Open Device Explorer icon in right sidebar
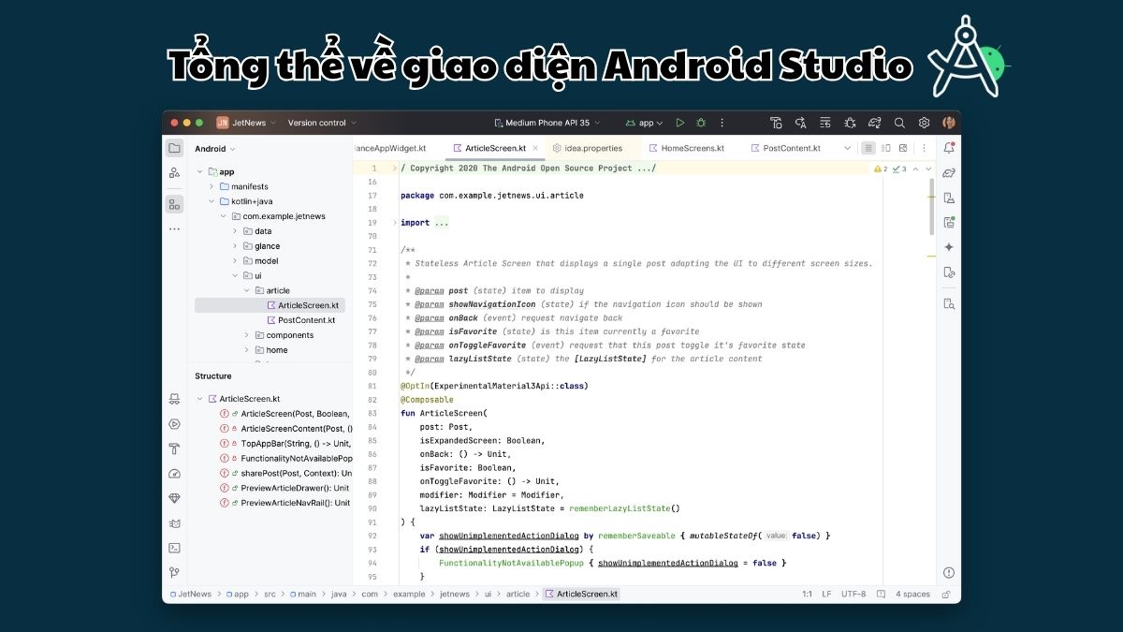This screenshot has height=632, width=1123. click(x=949, y=303)
